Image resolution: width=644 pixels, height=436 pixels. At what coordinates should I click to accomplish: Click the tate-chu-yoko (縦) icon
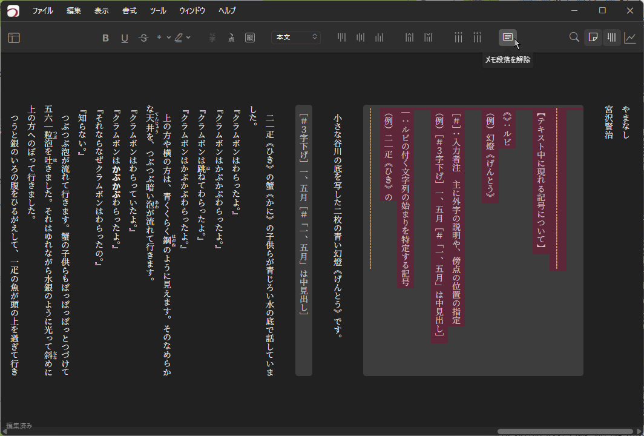click(x=250, y=38)
